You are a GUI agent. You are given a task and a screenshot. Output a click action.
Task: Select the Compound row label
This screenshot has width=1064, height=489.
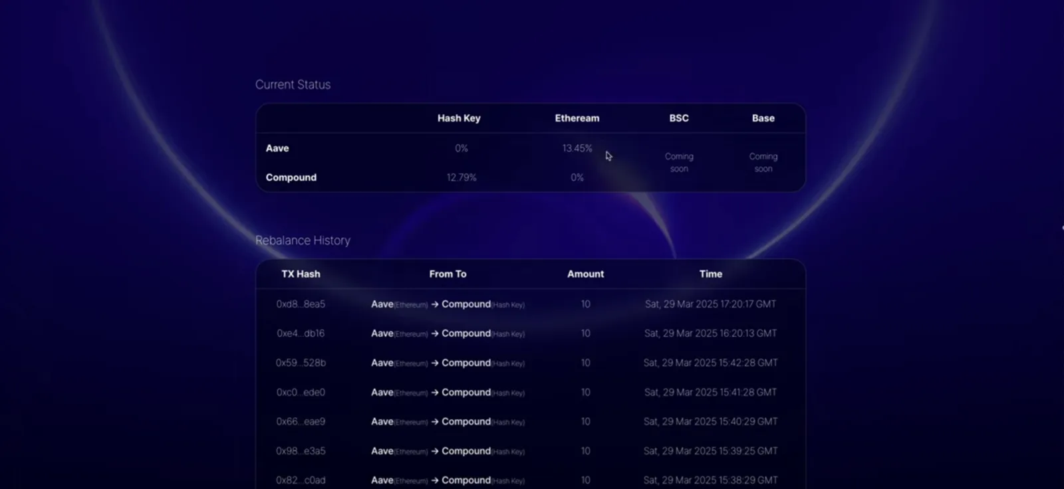291,177
